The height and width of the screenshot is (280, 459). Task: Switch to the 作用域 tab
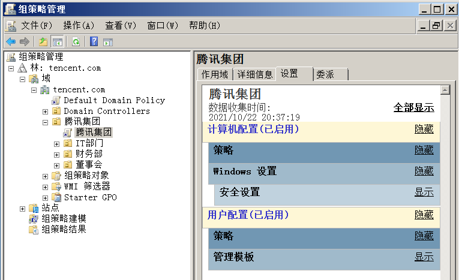tap(215, 74)
